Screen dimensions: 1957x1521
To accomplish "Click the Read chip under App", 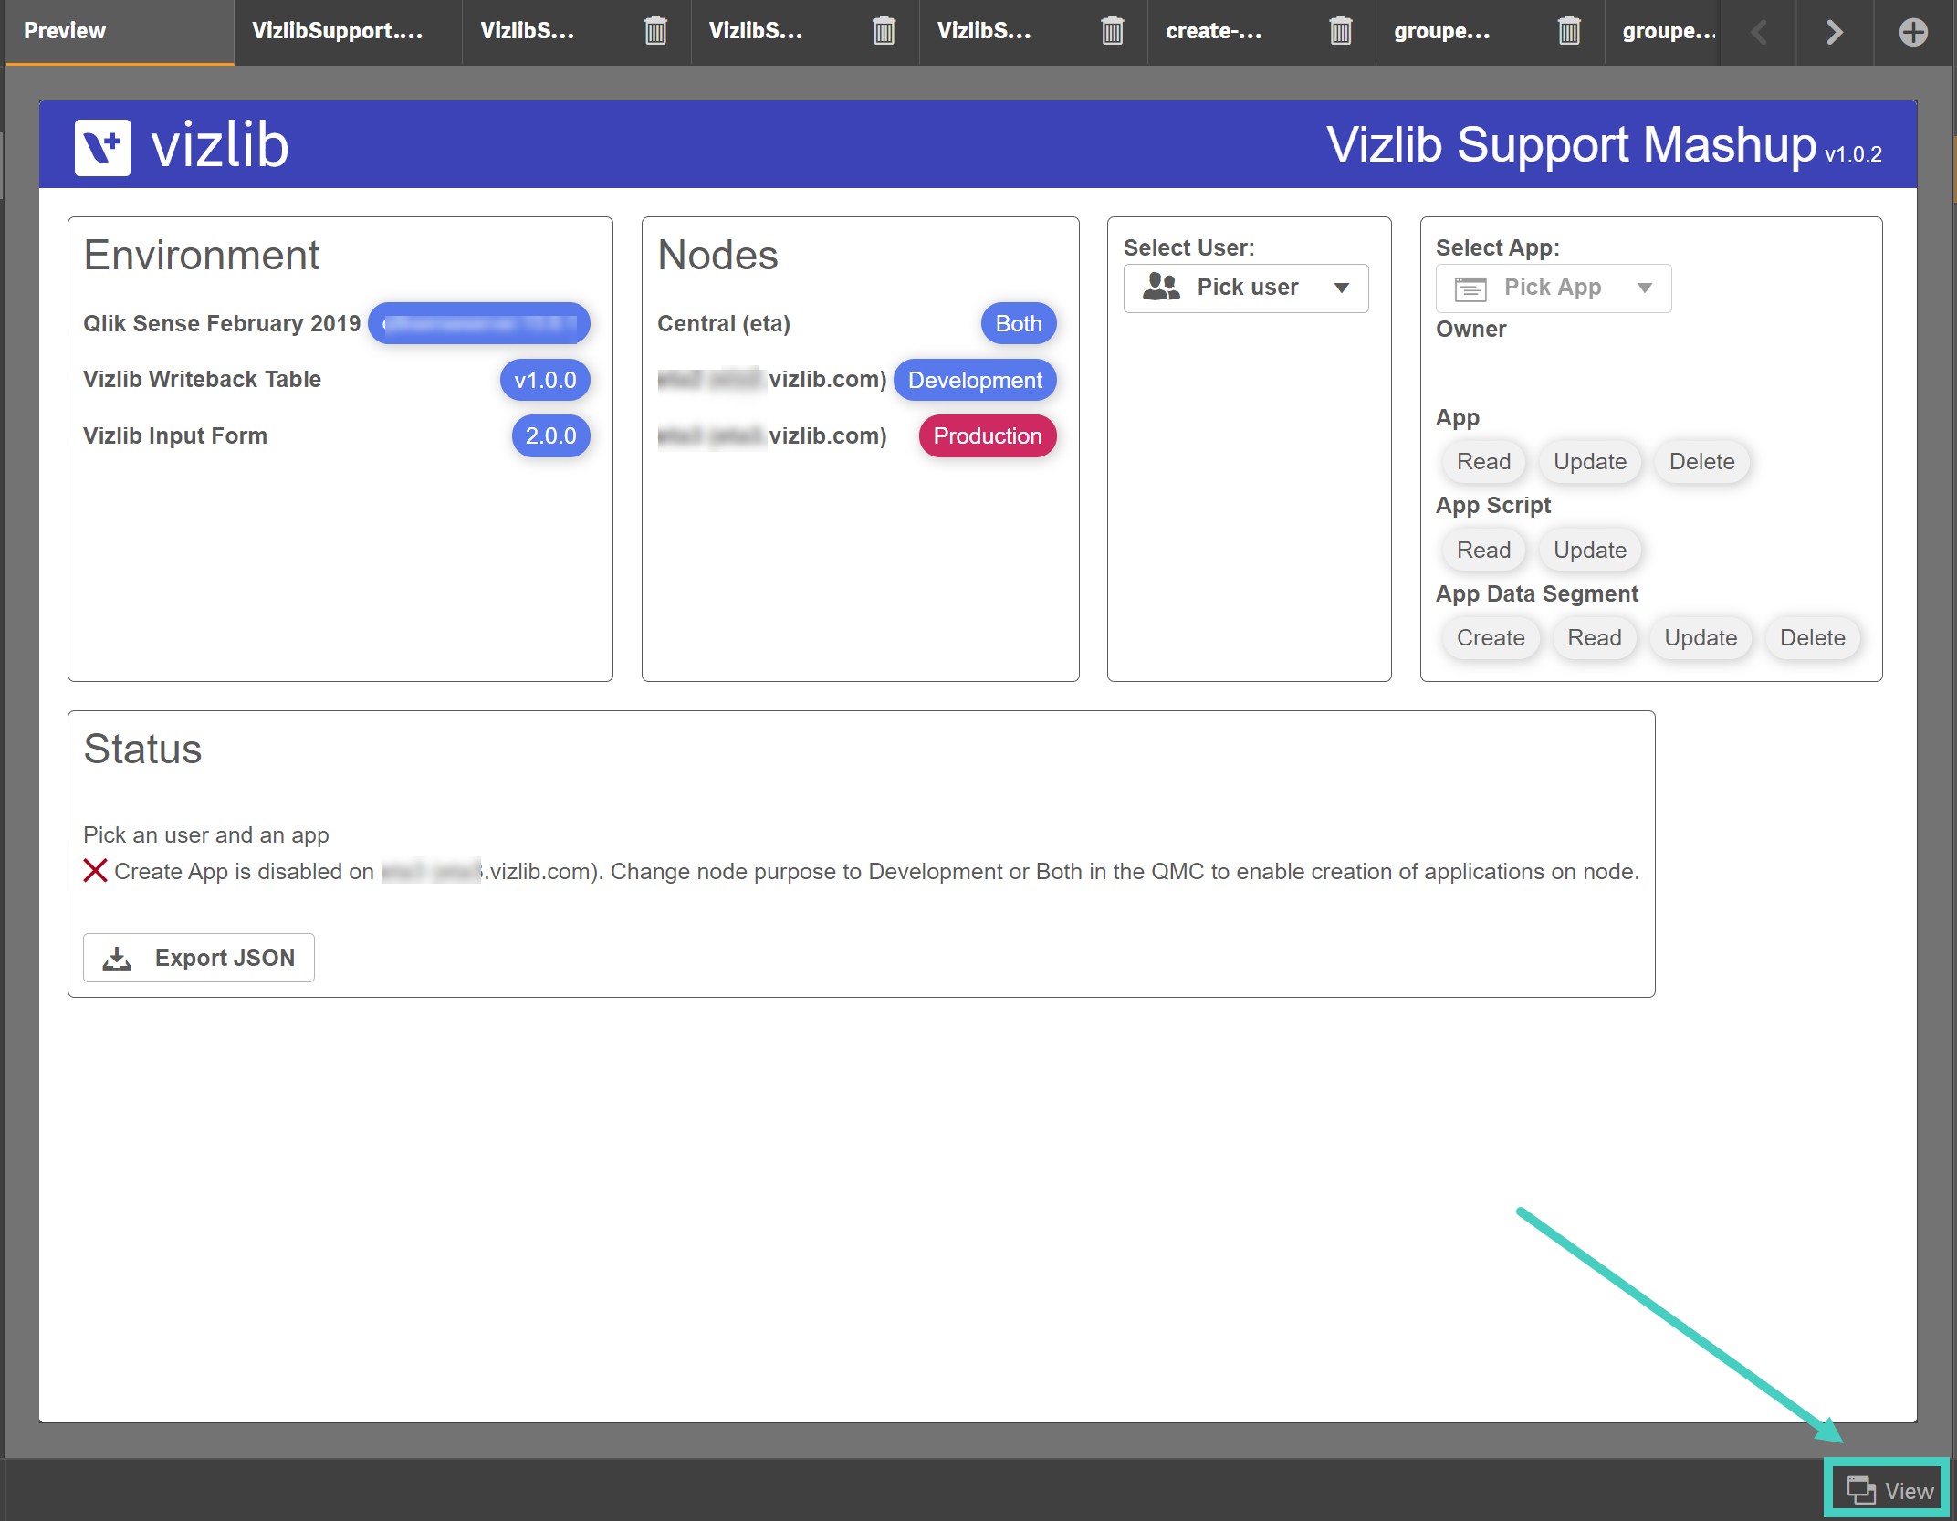I will point(1483,461).
